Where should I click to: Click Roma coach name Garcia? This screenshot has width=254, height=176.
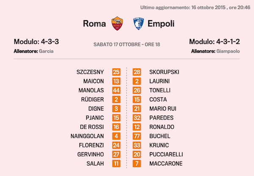[x=46, y=51]
